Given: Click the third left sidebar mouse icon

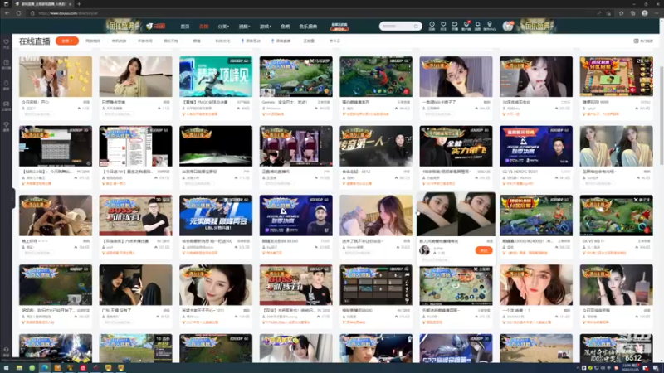Looking at the screenshot, I should pyautogui.click(x=6, y=85).
